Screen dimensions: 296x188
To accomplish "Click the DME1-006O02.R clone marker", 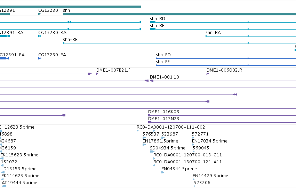I will pyautogui.click(x=208, y=74).
